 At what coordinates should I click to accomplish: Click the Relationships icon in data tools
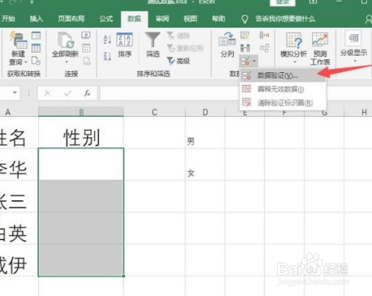pos(264,48)
